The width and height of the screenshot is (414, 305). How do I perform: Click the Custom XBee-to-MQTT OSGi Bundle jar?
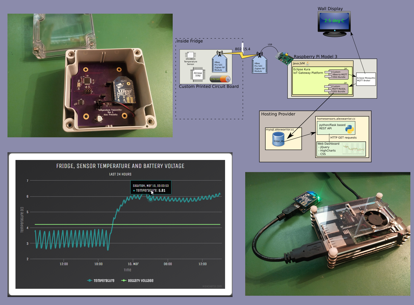(x=339, y=74)
